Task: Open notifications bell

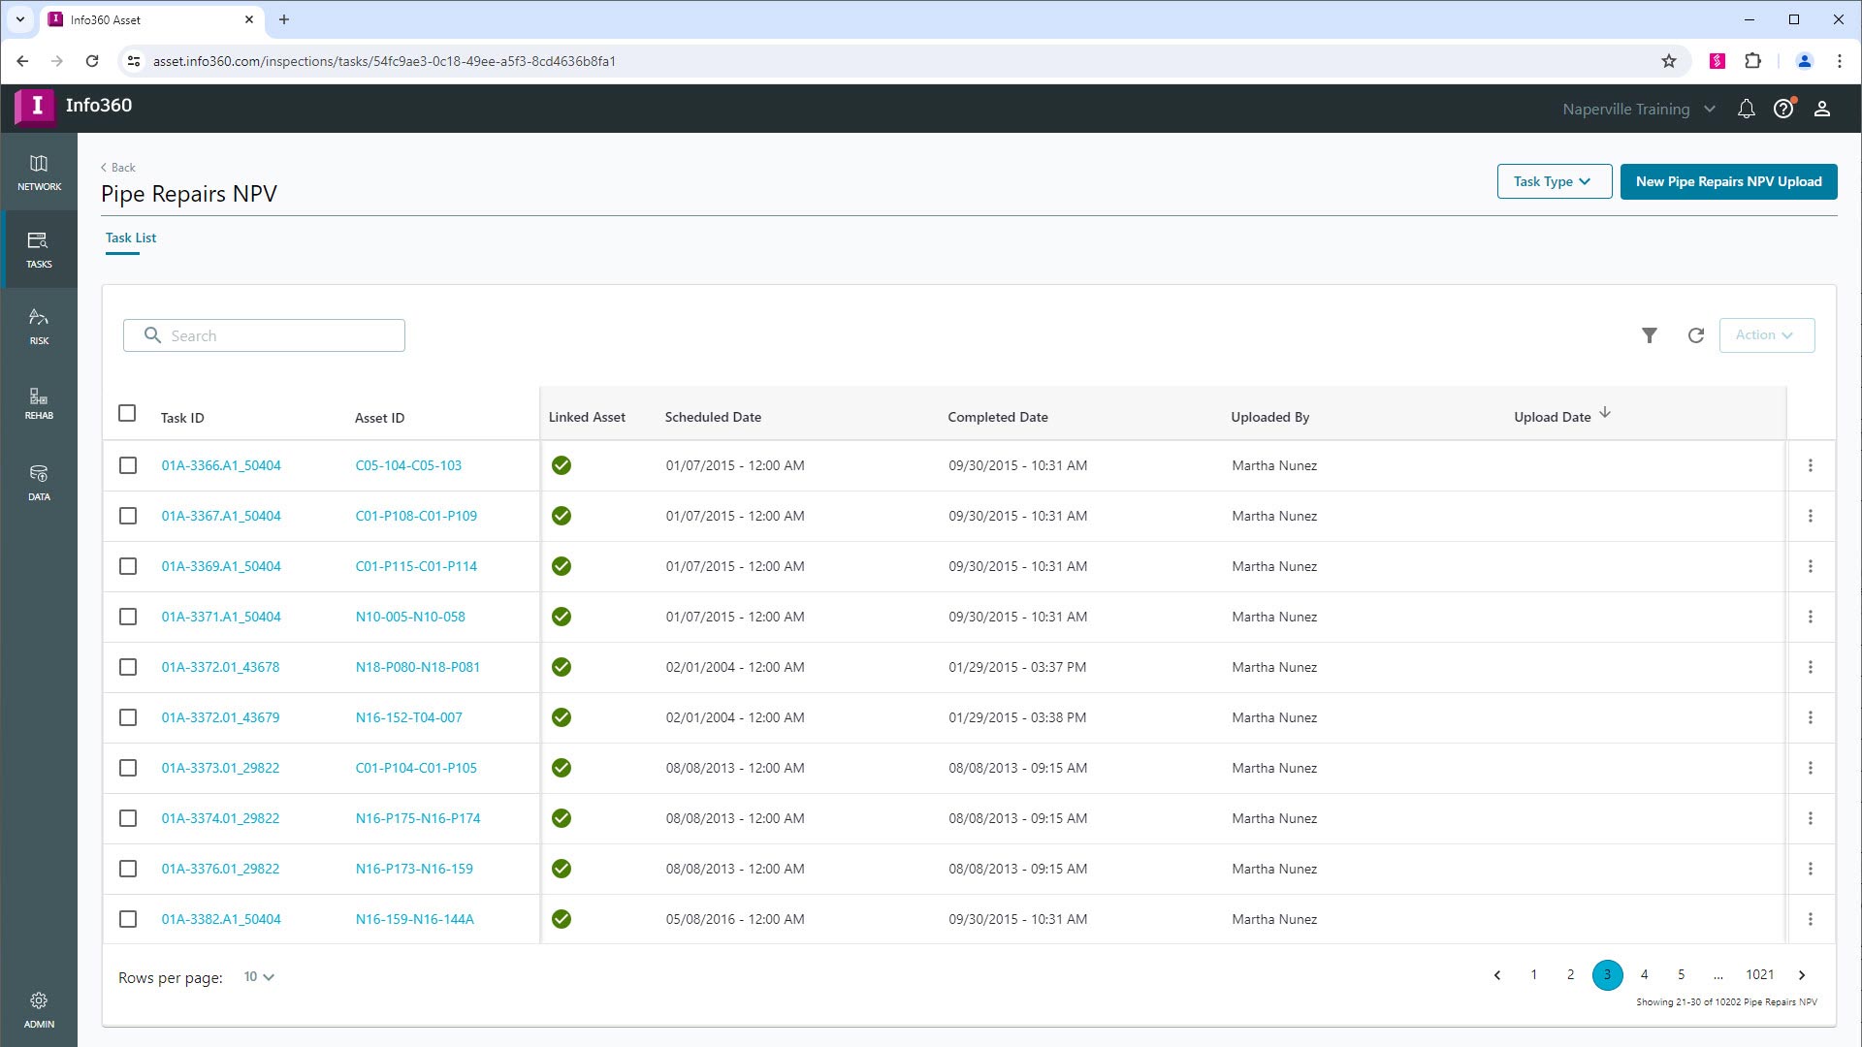Action: [x=1746, y=110]
